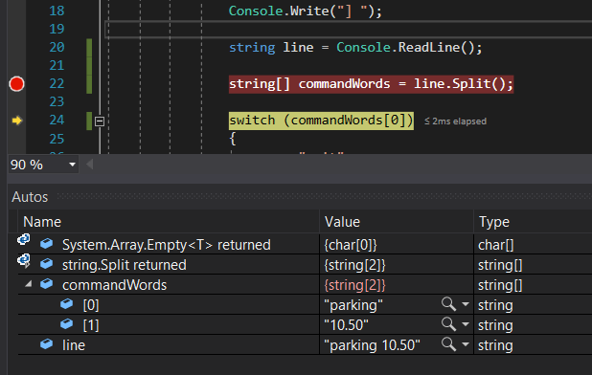Image resolution: width=592 pixels, height=375 pixels.
Task: Click the cube icon beside the line variable
Action: (46, 343)
